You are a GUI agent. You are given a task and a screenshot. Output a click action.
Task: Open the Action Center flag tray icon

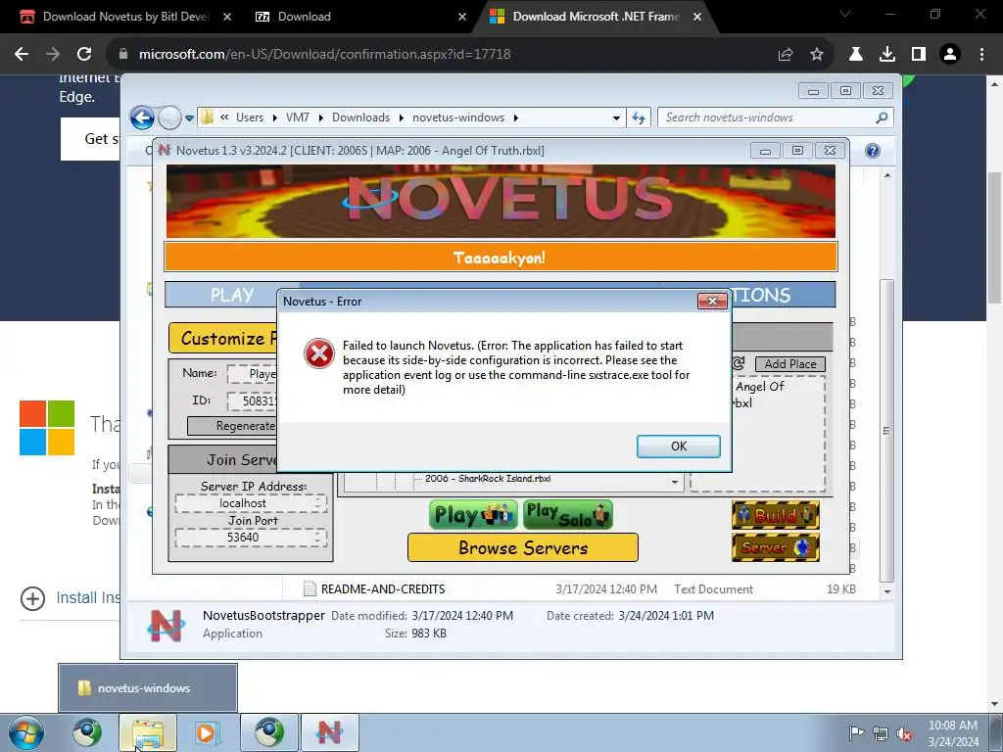(x=856, y=733)
